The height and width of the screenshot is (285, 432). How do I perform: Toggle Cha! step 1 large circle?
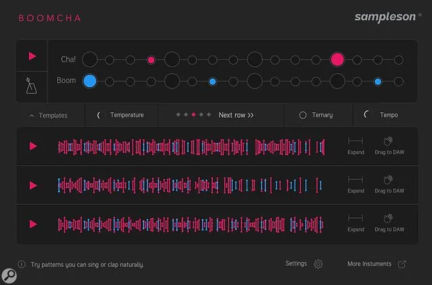(x=90, y=59)
